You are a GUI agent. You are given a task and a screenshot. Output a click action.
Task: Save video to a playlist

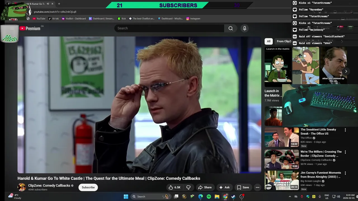click(243, 187)
